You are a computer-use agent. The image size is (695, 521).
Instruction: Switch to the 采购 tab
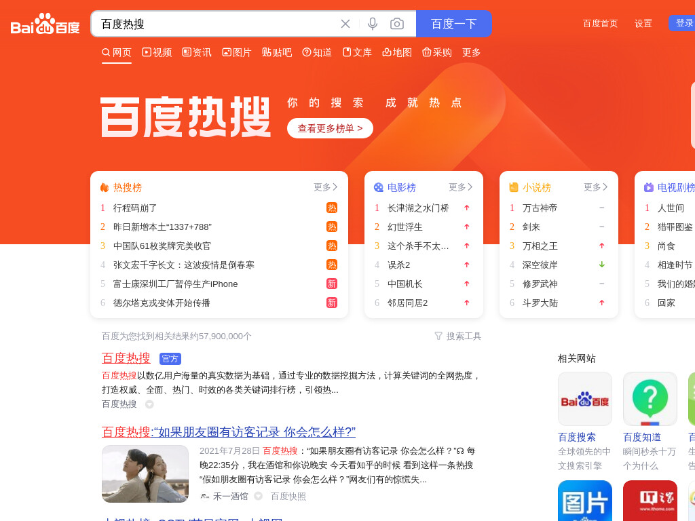tap(437, 53)
